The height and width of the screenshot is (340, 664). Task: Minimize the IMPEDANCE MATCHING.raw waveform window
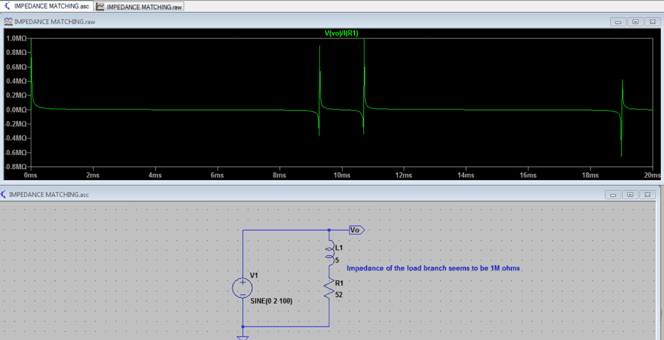(618, 21)
